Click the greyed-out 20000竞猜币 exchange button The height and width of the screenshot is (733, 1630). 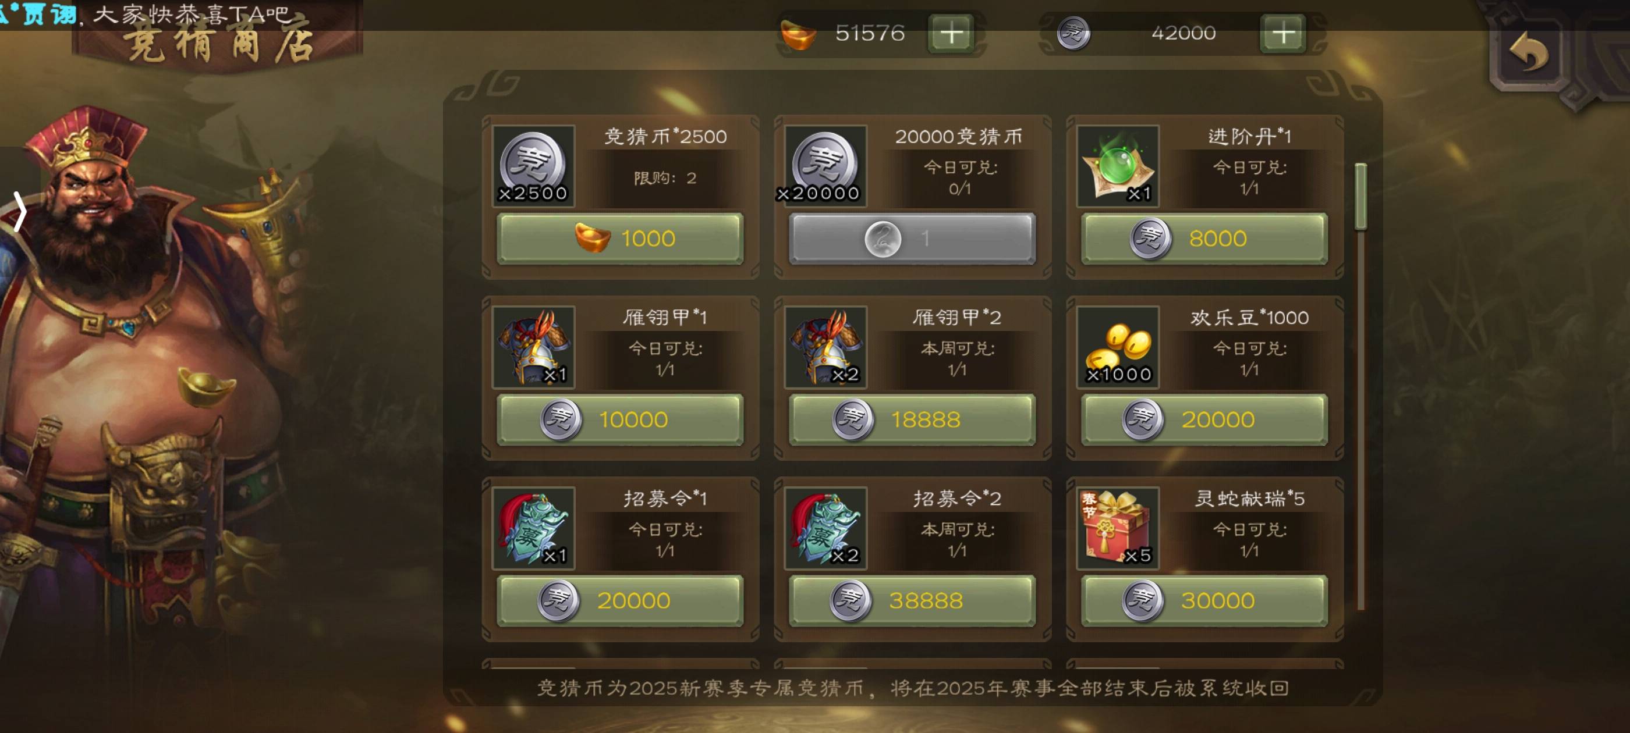coord(912,239)
